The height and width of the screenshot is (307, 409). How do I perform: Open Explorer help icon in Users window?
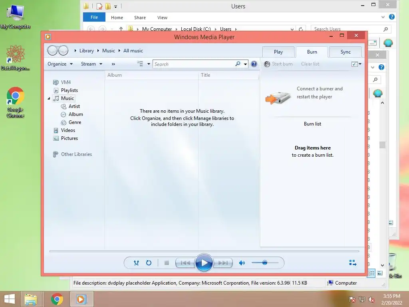coord(391,17)
